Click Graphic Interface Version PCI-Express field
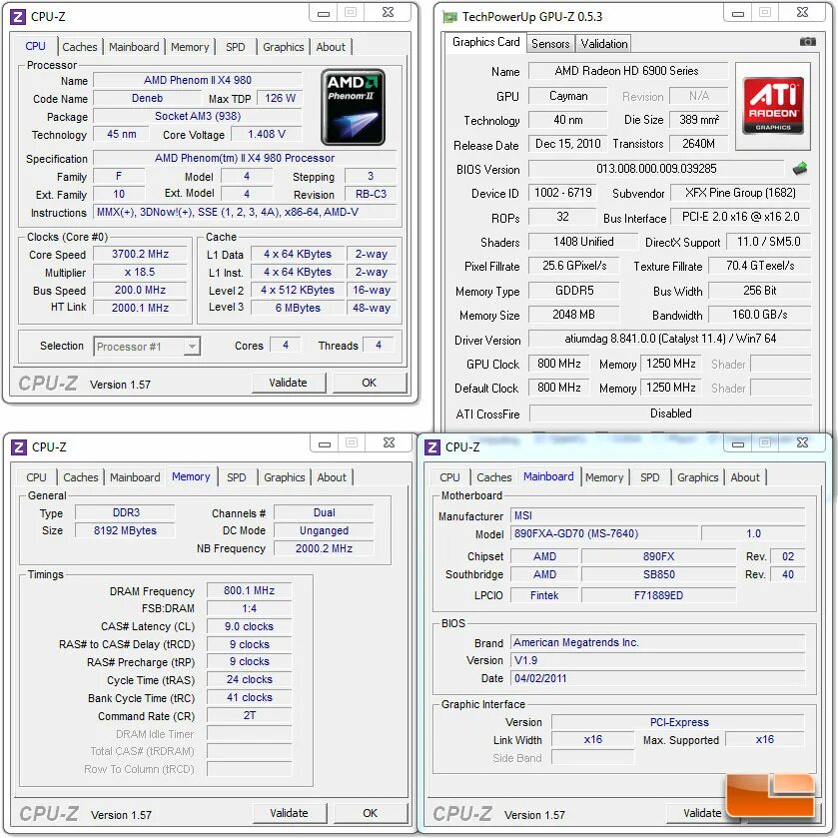The width and height of the screenshot is (838, 838). click(x=678, y=722)
